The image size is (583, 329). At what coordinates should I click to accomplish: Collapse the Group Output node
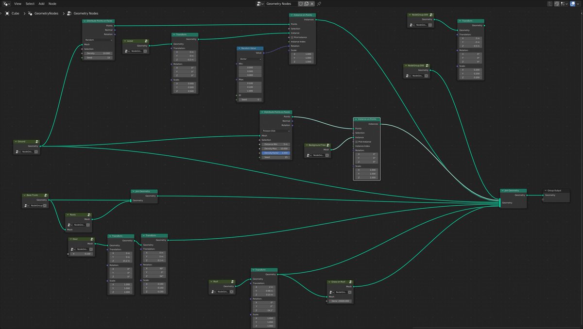pyautogui.click(x=545, y=191)
